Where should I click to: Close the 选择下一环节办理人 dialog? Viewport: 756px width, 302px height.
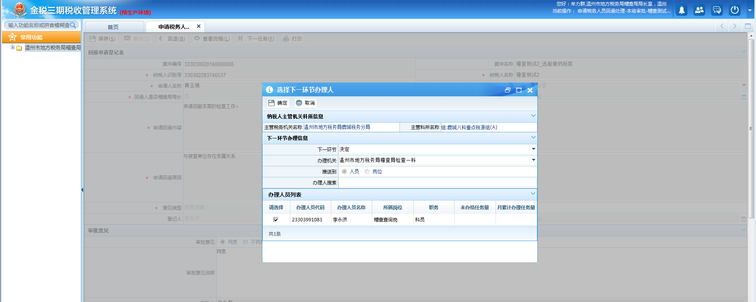tap(530, 90)
